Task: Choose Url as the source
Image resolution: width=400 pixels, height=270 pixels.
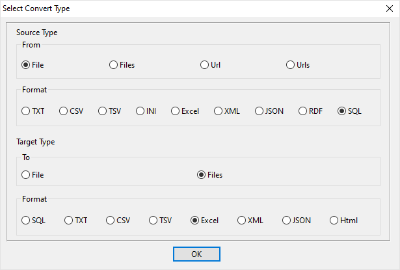Action: click(x=205, y=64)
